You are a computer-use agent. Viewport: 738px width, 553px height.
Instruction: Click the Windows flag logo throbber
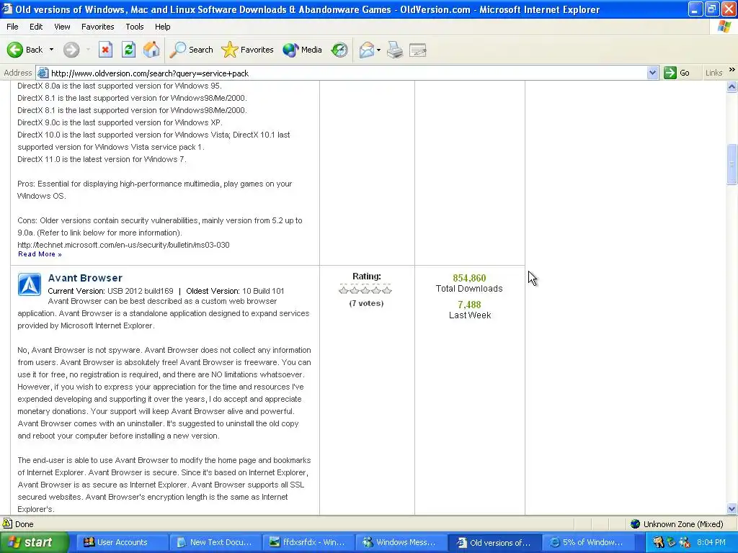pos(724,27)
